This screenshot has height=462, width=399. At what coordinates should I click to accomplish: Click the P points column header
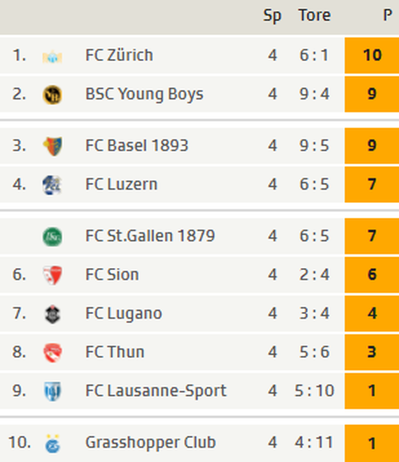[387, 15]
